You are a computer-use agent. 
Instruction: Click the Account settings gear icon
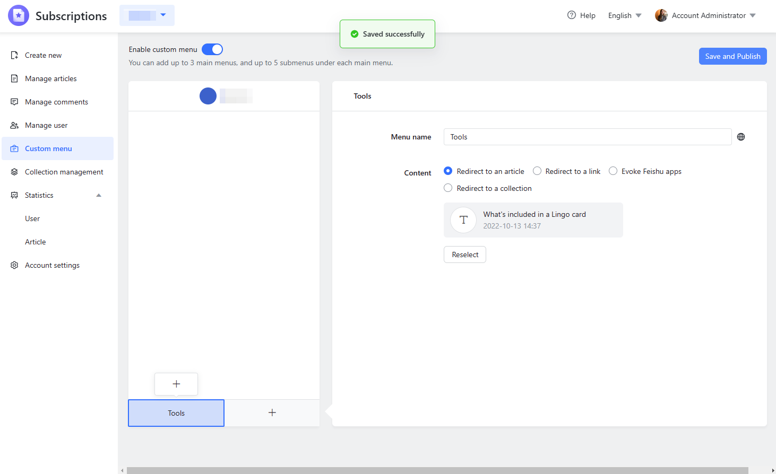[14, 265]
